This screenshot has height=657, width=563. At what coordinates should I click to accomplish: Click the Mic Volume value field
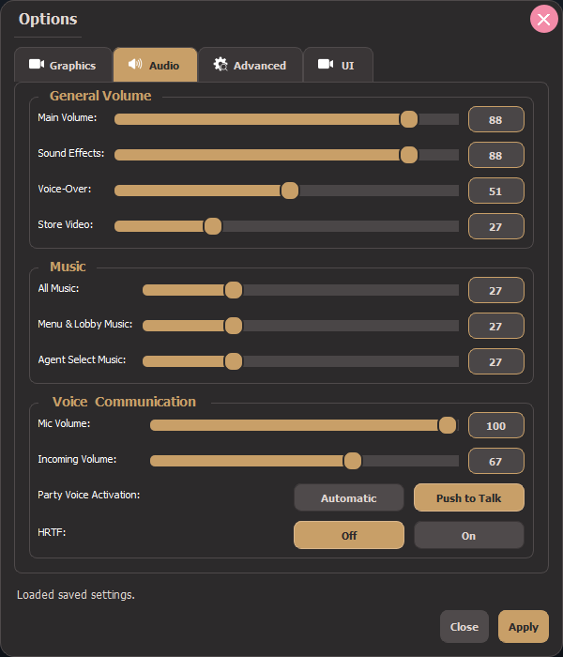tap(496, 425)
